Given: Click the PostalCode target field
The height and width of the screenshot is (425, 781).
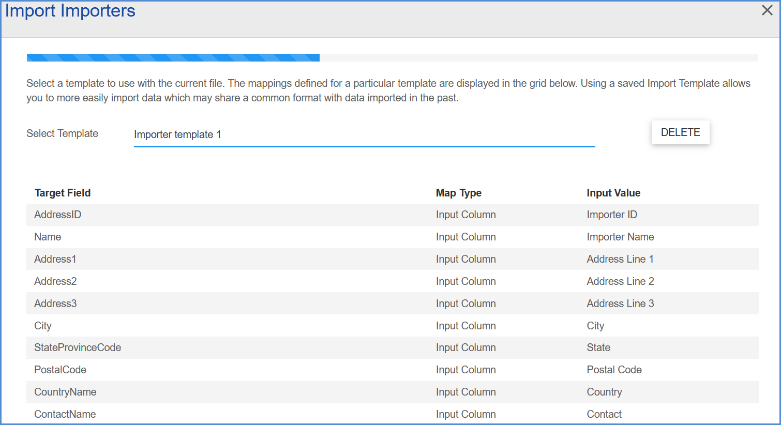Looking at the screenshot, I should pos(60,370).
